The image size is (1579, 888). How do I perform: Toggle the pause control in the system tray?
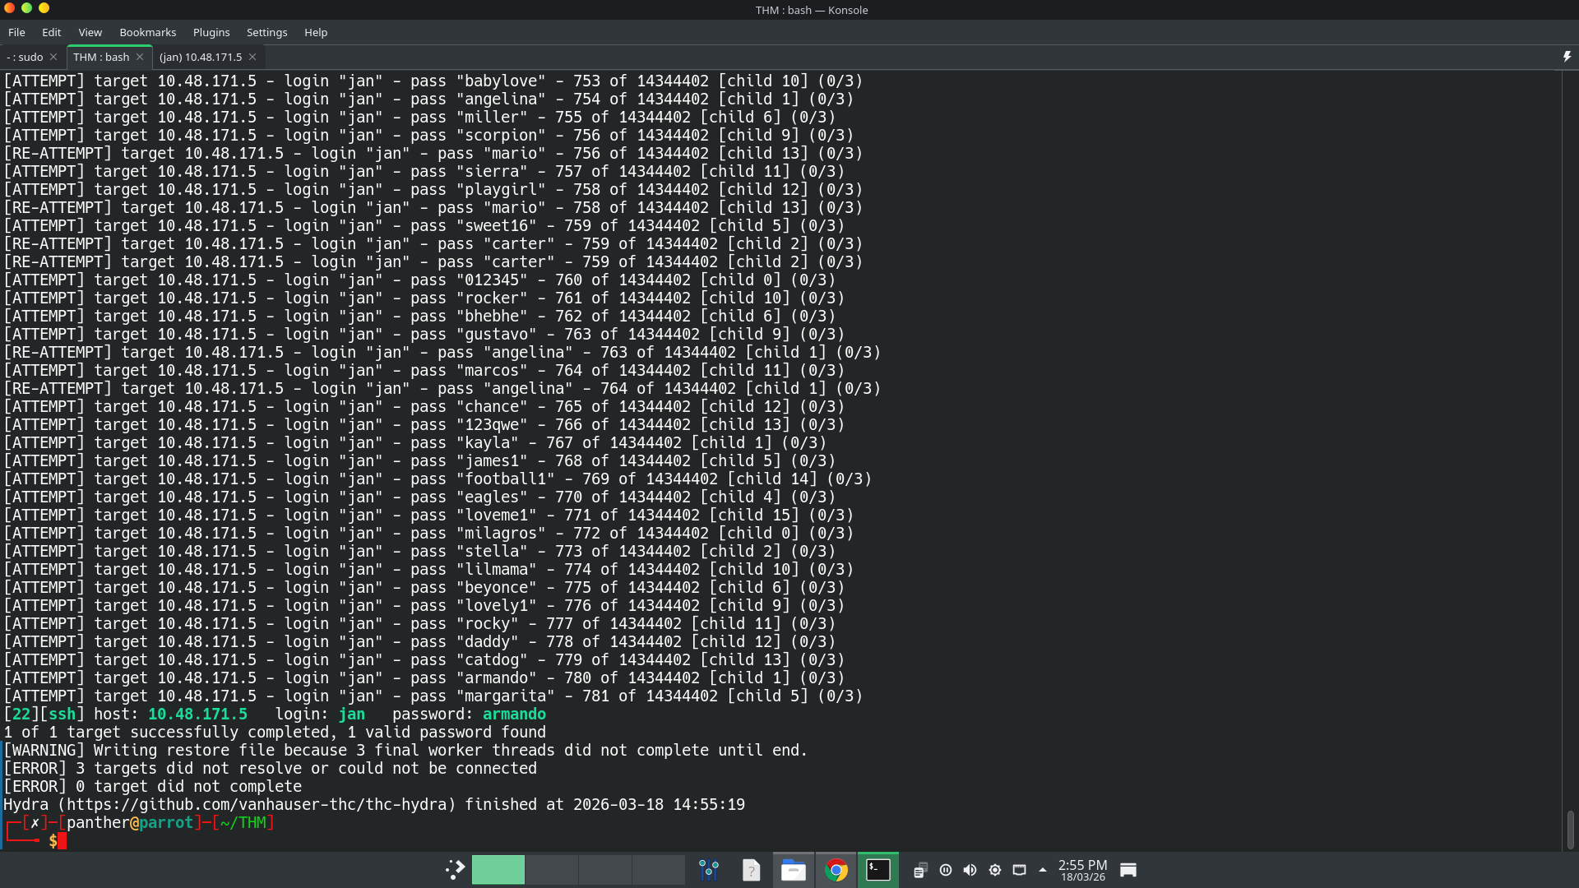coord(945,869)
